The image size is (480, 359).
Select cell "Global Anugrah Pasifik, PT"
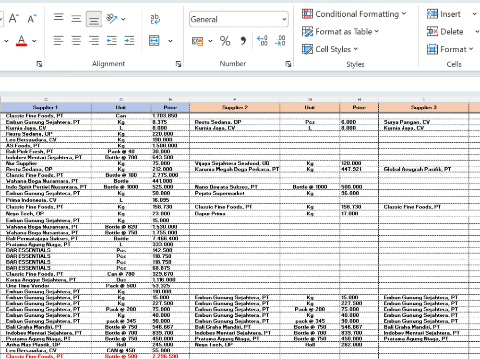coord(424,169)
